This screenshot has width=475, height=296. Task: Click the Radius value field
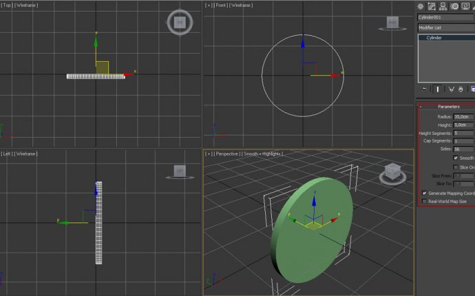[463, 116]
